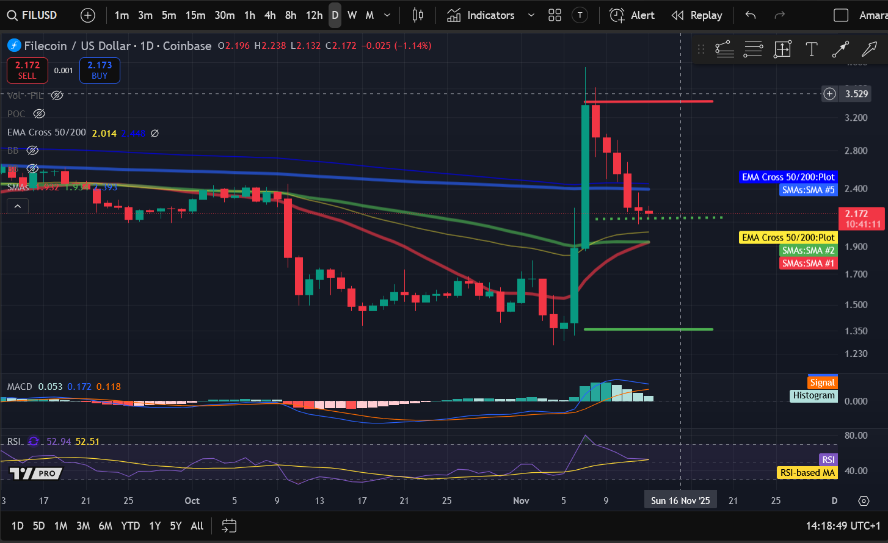
Task: Open the dropdown arrow beside Indicators
Action: click(531, 15)
